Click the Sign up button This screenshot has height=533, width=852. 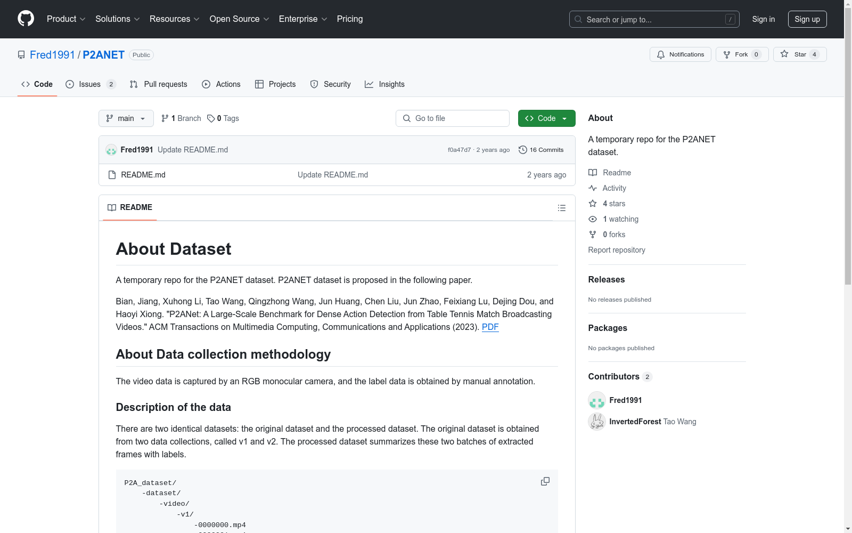[x=807, y=19]
